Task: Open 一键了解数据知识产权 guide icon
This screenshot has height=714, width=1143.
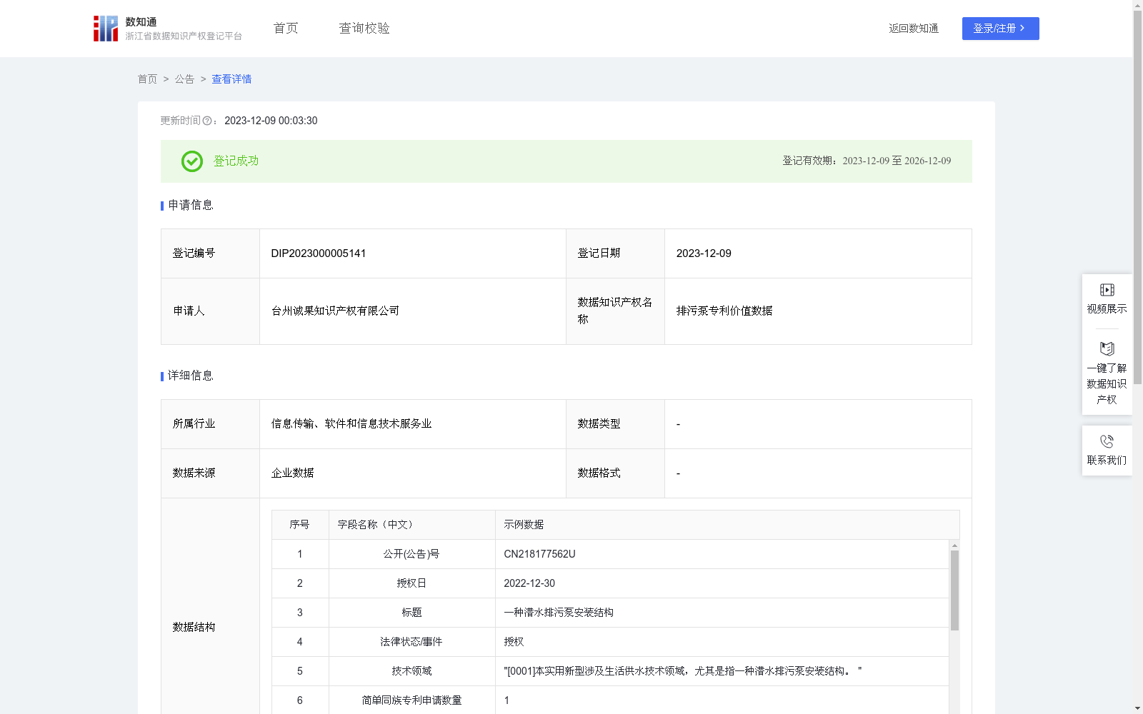Action: click(x=1107, y=348)
